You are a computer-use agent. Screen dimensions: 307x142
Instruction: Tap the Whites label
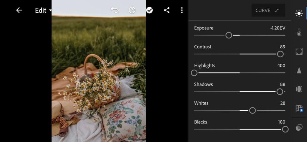[201, 103]
